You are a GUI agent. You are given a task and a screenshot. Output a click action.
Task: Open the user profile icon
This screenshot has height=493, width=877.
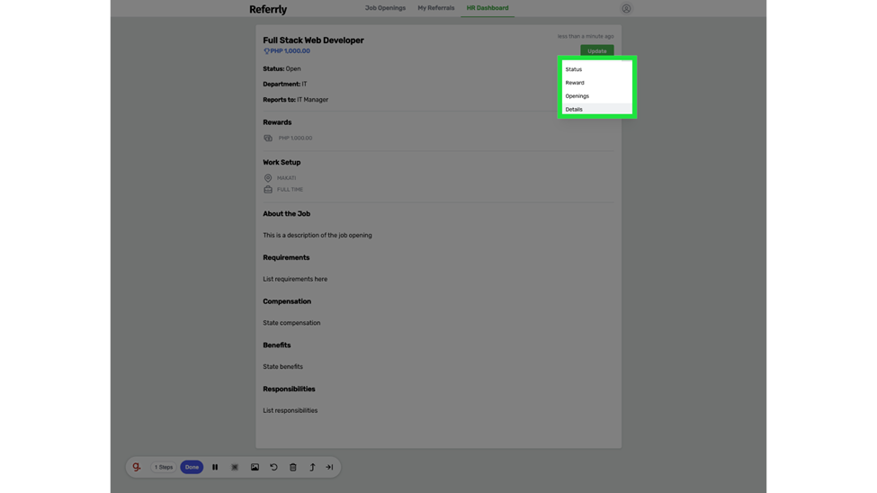(x=626, y=8)
